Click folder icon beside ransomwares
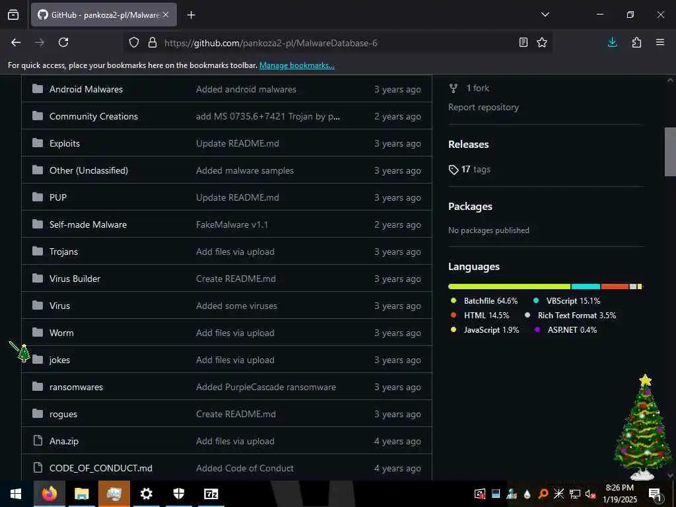676x507 pixels. pyautogui.click(x=38, y=386)
